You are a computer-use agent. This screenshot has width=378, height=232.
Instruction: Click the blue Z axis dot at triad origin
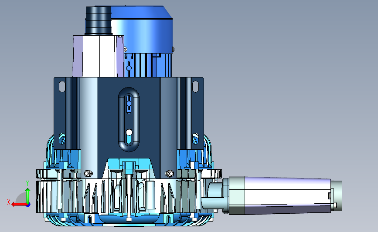coord(28,205)
